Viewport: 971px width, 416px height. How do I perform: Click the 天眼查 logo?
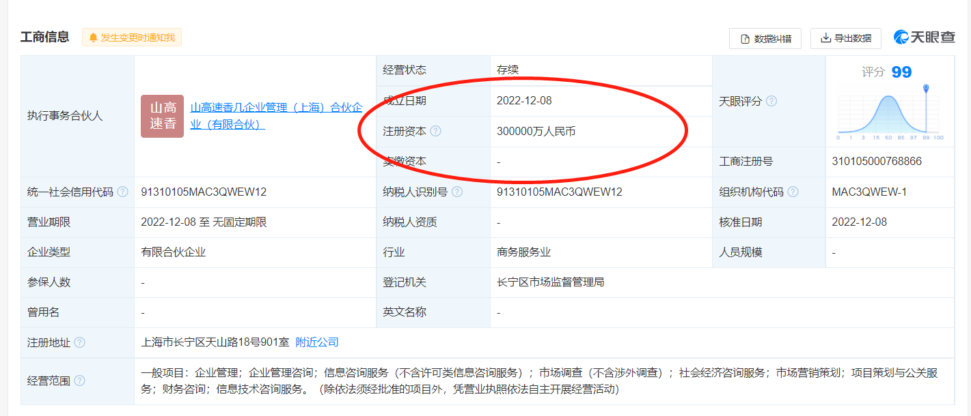click(x=924, y=38)
